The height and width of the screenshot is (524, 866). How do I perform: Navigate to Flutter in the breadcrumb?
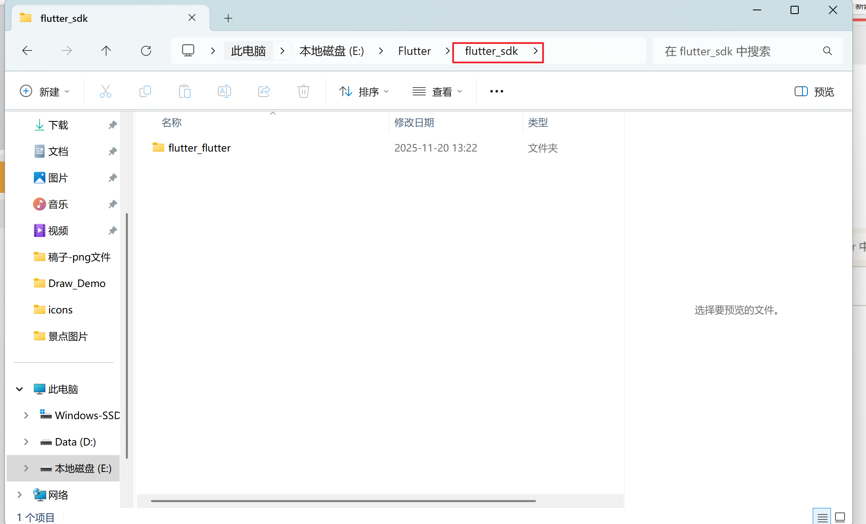(414, 51)
